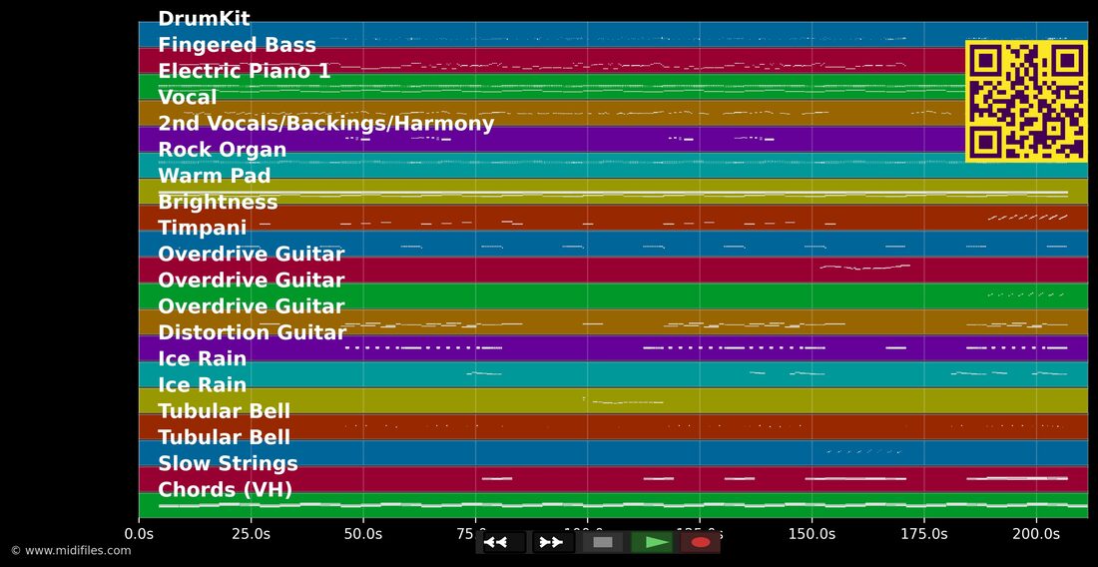Select the Brightness track label
Image resolution: width=1098 pixels, height=567 pixels.
[218, 203]
